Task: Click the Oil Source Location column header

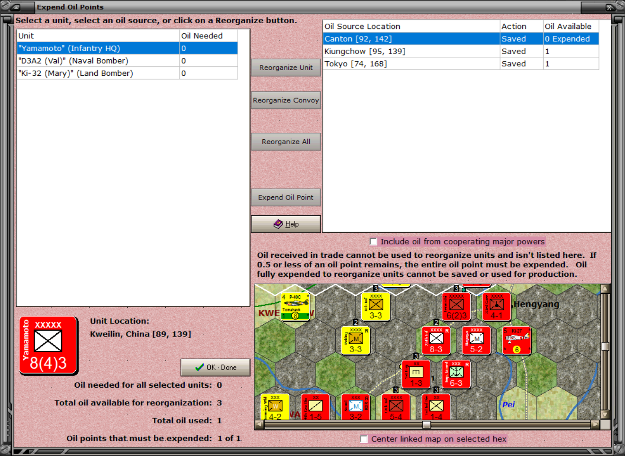Action: tap(411, 27)
